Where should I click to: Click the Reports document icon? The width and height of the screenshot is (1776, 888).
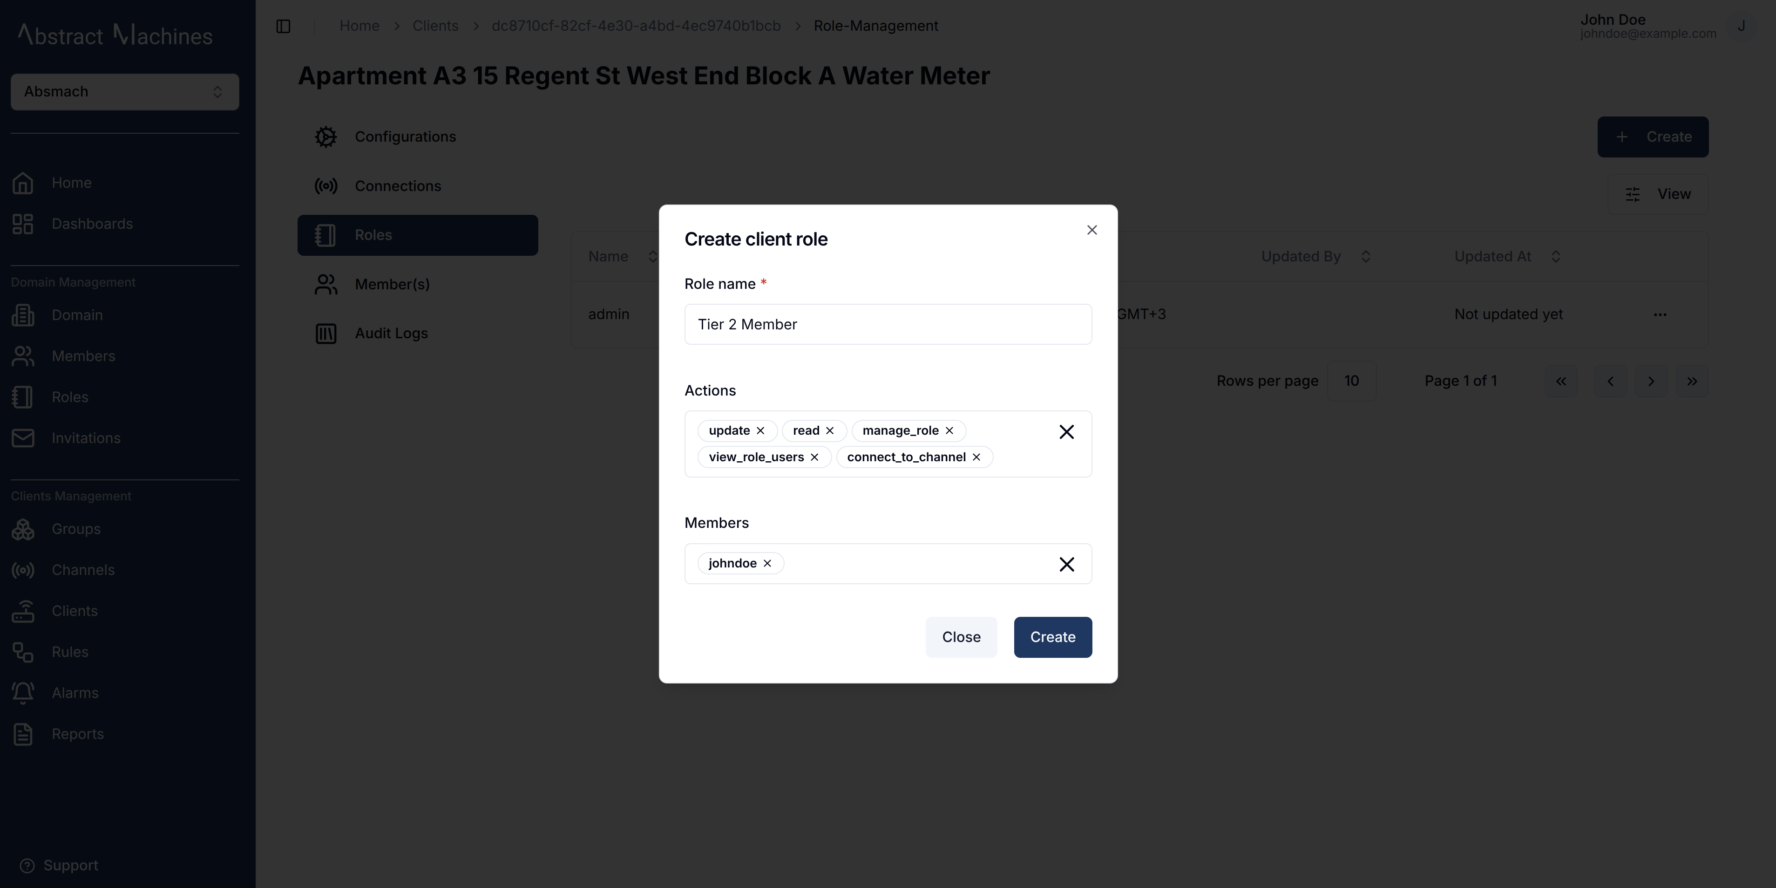click(23, 734)
